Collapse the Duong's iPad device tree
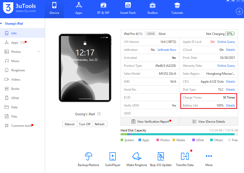 point(2,24)
